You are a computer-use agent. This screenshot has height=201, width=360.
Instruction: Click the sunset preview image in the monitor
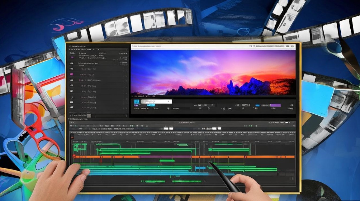point(213,72)
